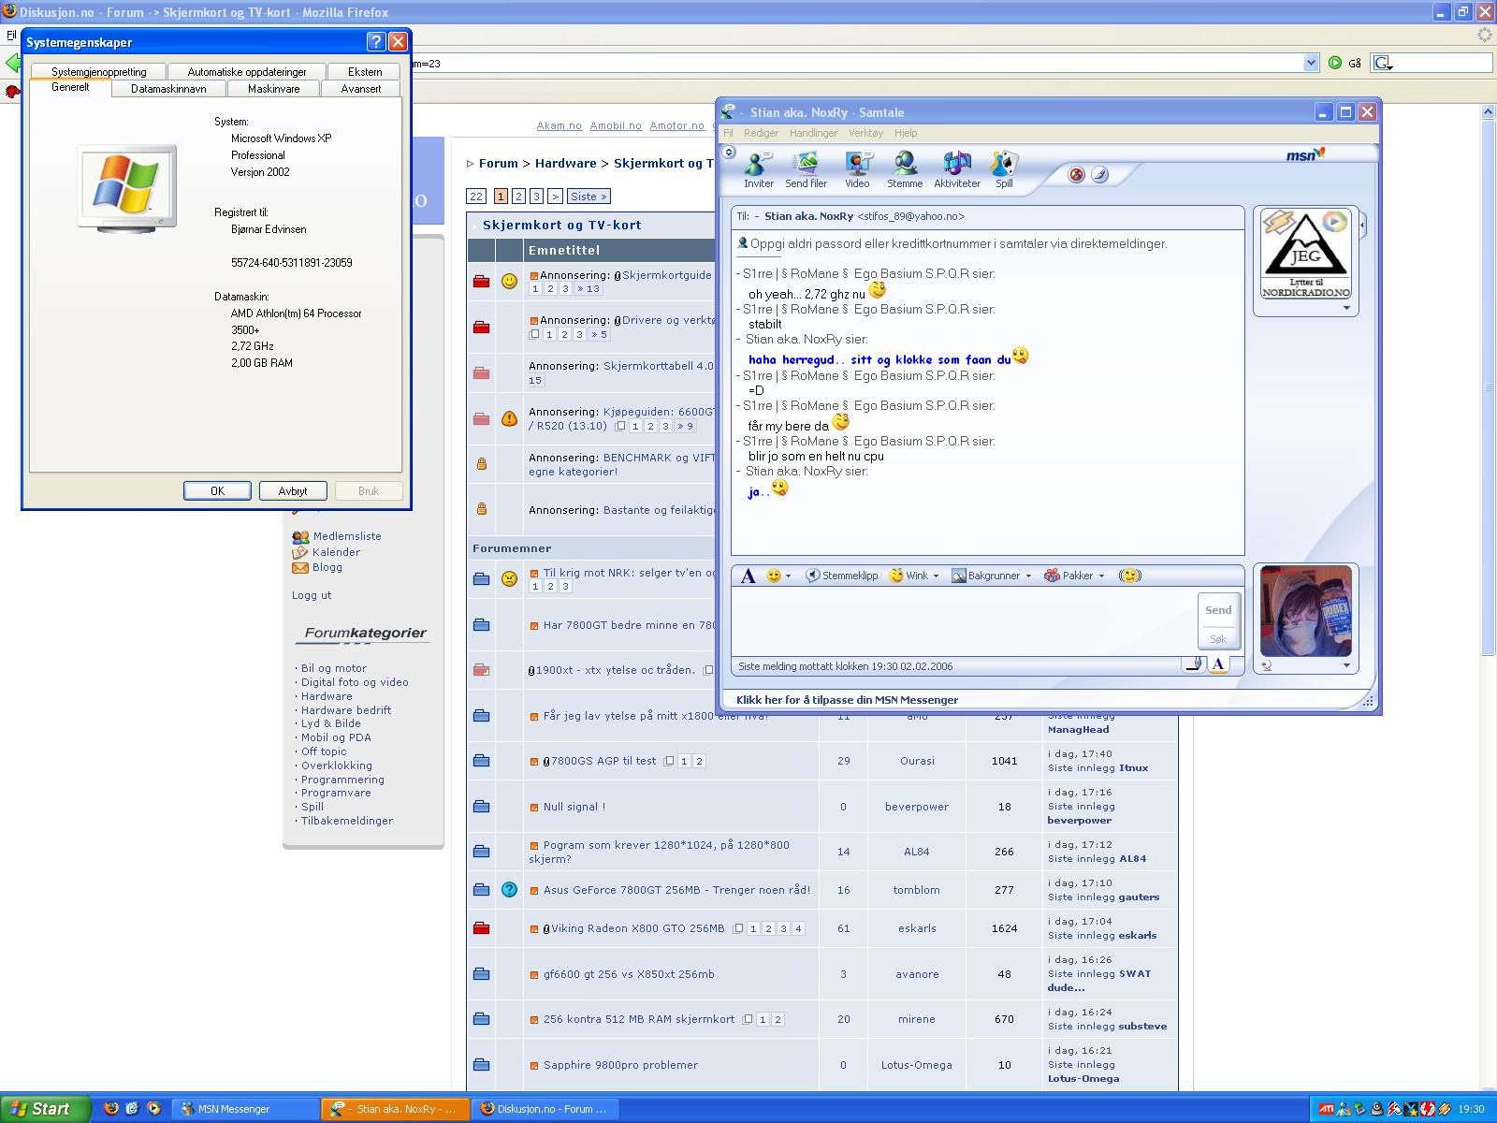Click the Firefox Go arrow button
This screenshot has height=1123, width=1497.
point(1335,63)
